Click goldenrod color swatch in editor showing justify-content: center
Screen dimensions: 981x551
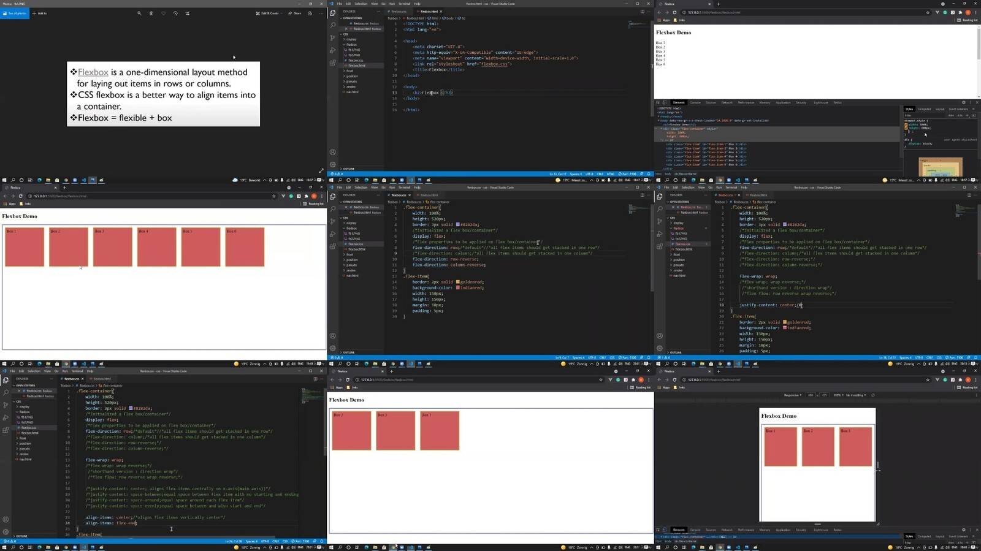point(785,322)
